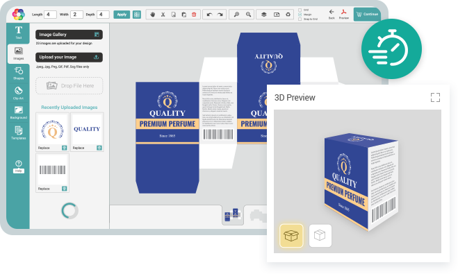Click the Since 1965 text on the dieline

[167, 136]
